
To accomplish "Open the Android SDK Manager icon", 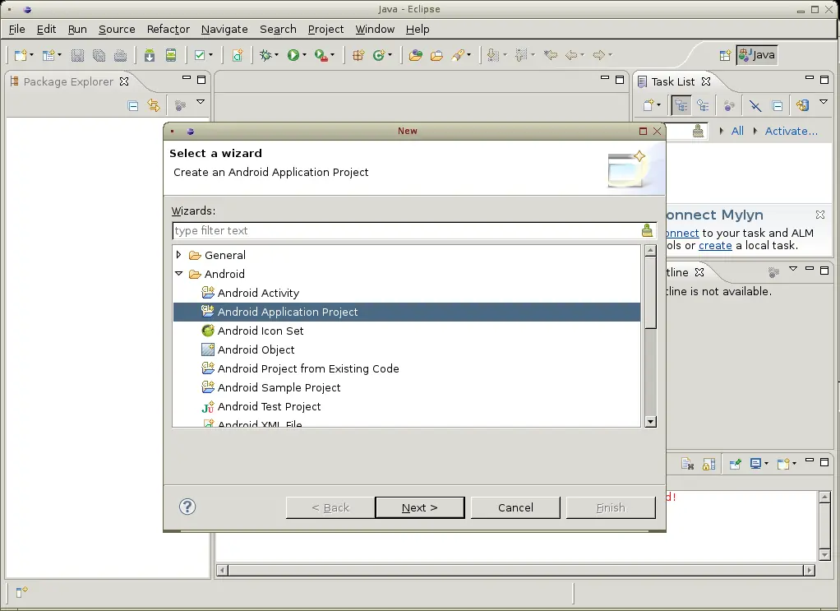I will click(x=150, y=55).
